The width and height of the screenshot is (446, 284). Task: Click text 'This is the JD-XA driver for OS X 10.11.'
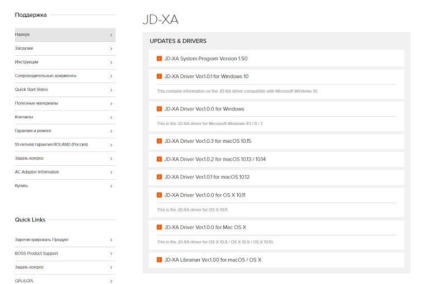(193, 210)
